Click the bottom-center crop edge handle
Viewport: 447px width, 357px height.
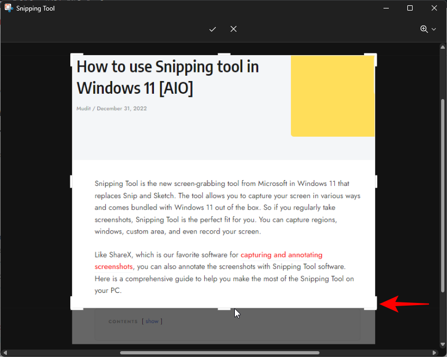pos(224,309)
